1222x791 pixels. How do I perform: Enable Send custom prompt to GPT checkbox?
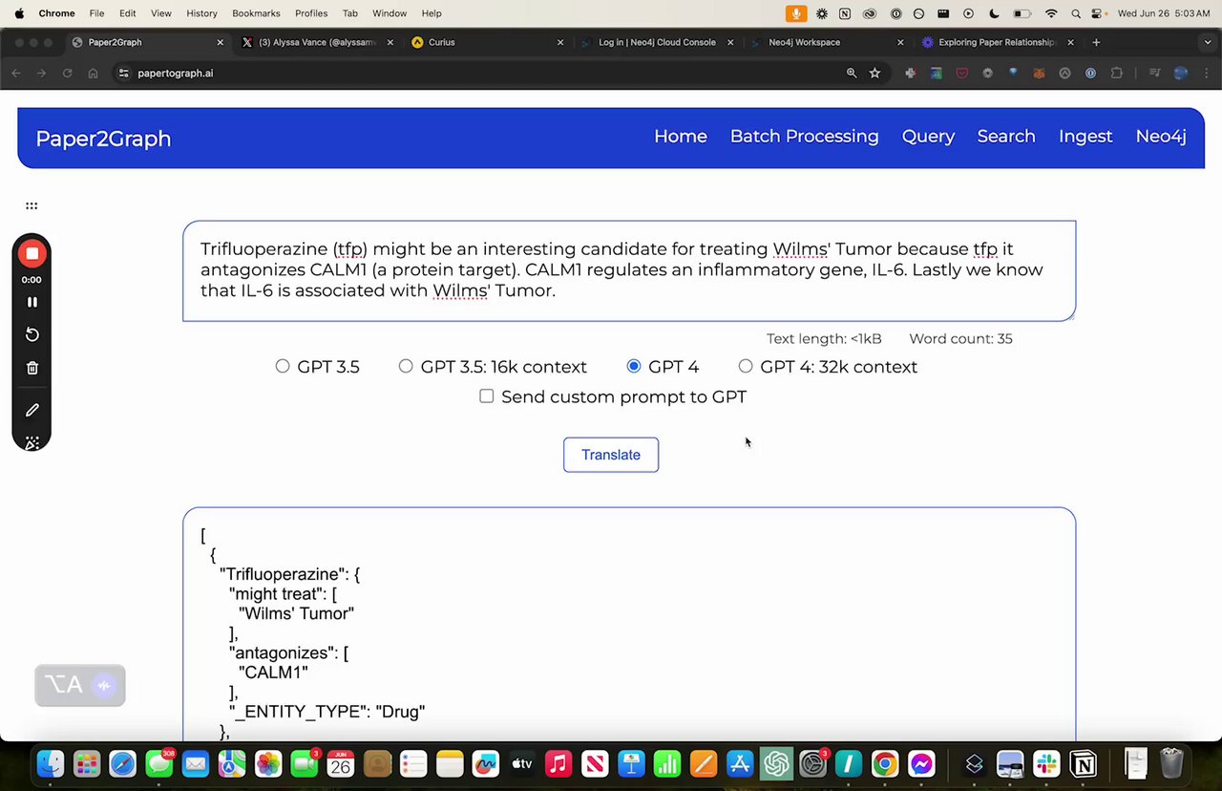(487, 395)
